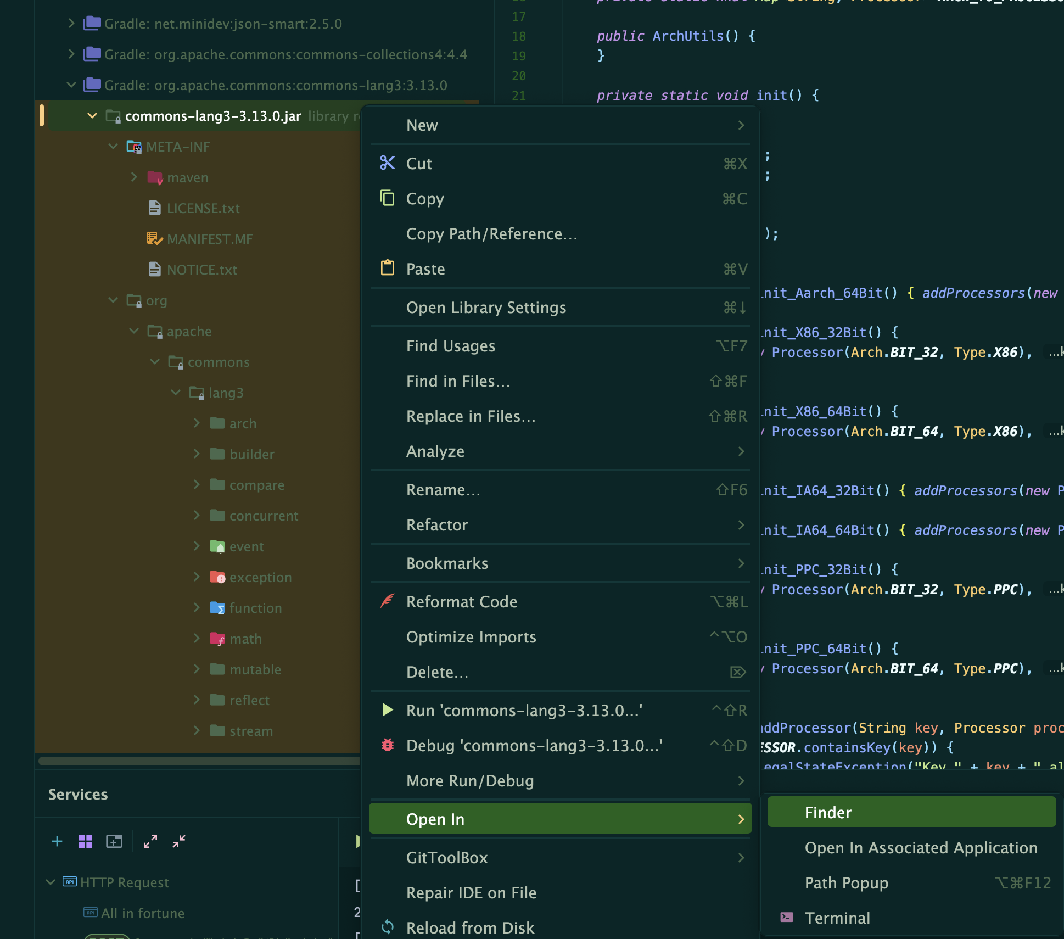This screenshot has width=1064, height=939.
Task: Click the Reformat Code feather icon
Action: click(x=388, y=601)
